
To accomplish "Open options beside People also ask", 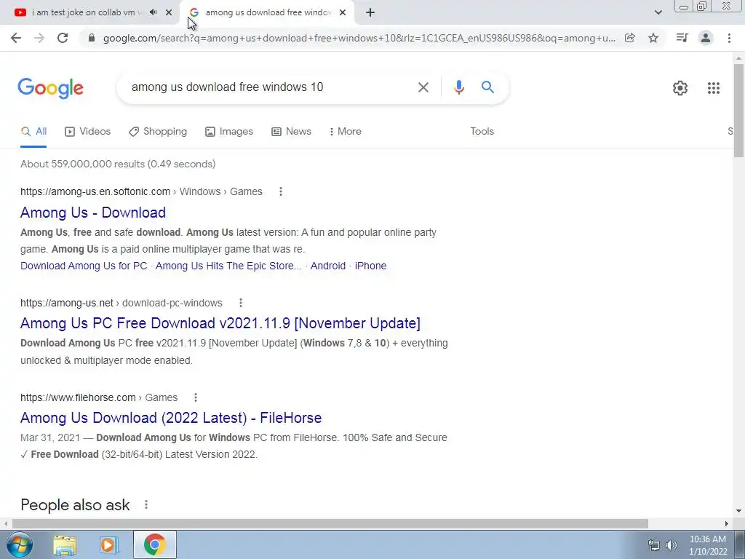I will point(146,505).
